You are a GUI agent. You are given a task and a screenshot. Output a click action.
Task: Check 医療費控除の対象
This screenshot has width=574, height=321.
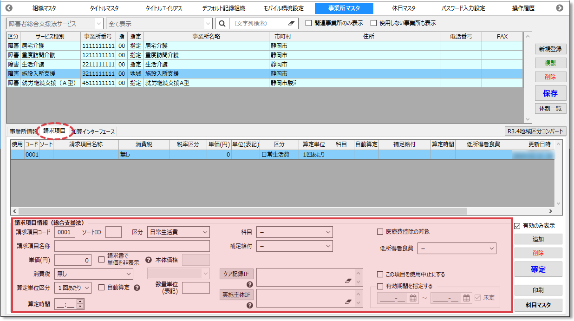(x=381, y=232)
